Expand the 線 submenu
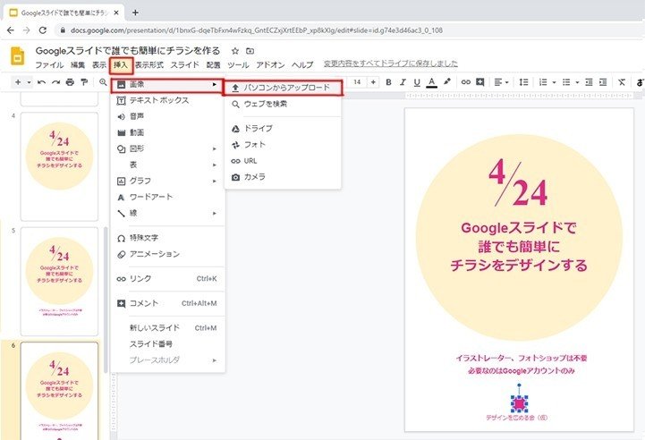The width and height of the screenshot is (645, 440). click(168, 213)
